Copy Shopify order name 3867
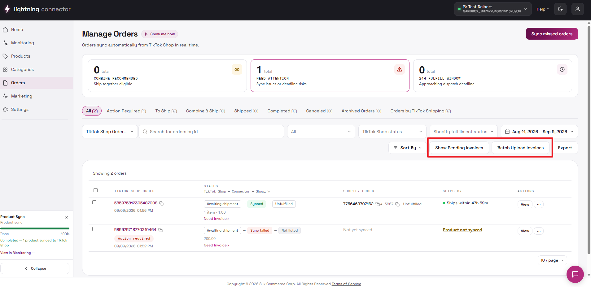The image size is (591, 287). coord(397,204)
